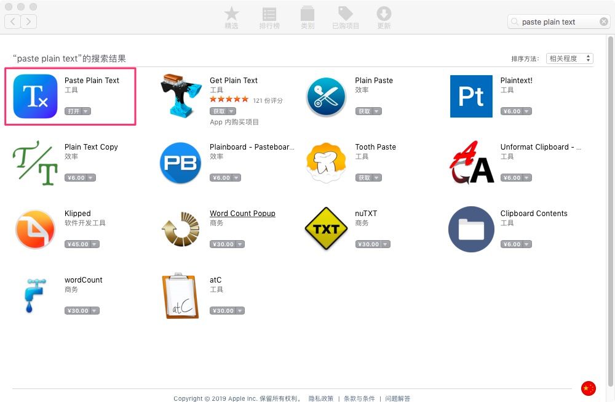
Task: Open the Word Count Popup app icon
Action: pos(180,229)
